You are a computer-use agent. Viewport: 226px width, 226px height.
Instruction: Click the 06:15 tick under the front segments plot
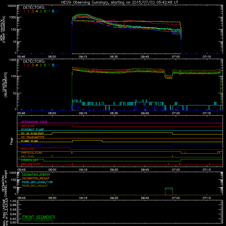83,57
